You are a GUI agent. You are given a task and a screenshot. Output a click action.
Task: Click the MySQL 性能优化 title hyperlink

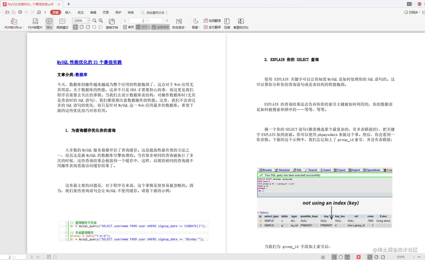pos(89,62)
